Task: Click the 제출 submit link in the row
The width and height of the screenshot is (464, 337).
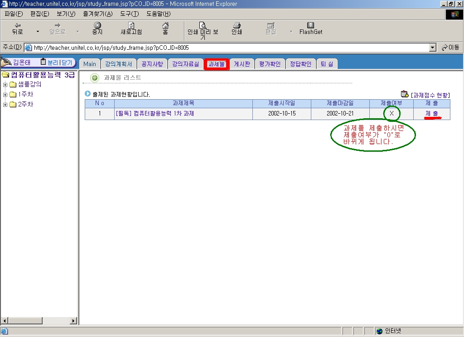Action: click(431, 113)
